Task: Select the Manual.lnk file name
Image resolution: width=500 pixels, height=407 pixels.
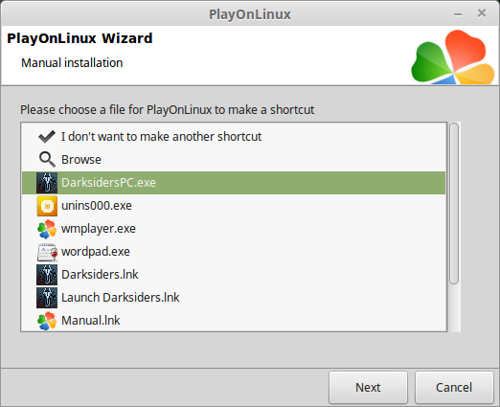Action: pos(91,321)
